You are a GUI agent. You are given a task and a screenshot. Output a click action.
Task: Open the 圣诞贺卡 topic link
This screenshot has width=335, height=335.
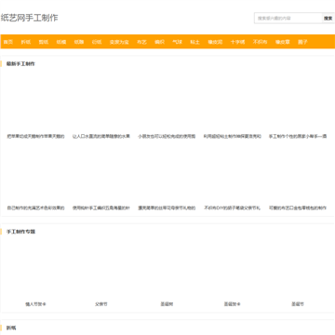click(x=232, y=304)
